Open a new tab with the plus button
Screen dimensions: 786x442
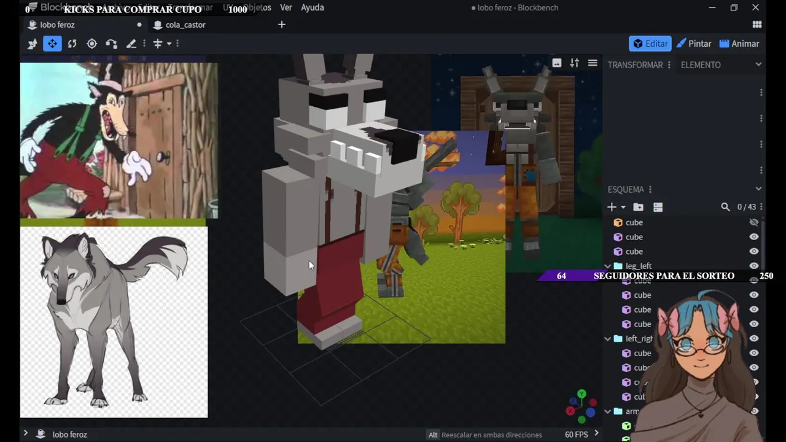click(282, 25)
